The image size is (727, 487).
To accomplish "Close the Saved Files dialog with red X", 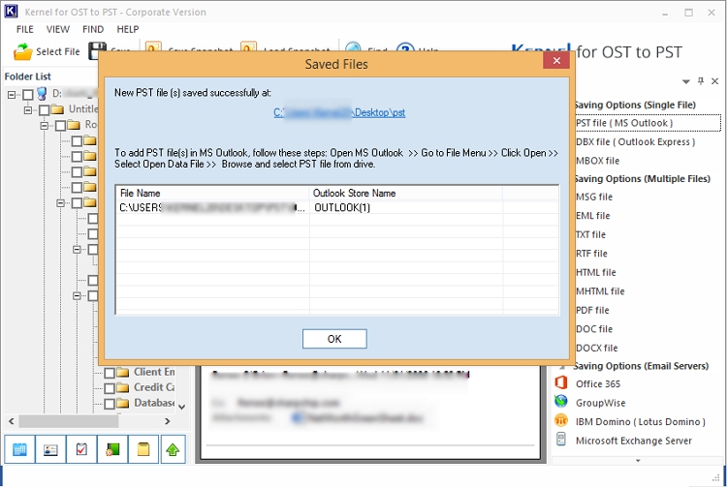I will (556, 61).
